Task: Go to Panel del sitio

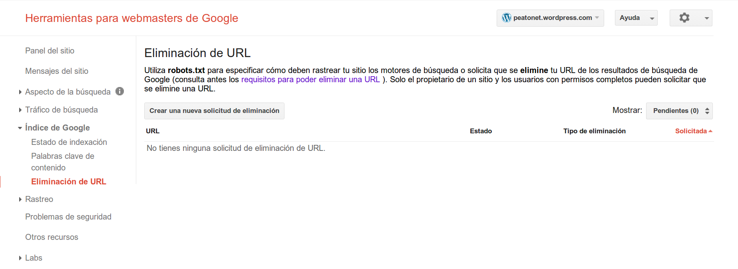Action: tap(50, 51)
